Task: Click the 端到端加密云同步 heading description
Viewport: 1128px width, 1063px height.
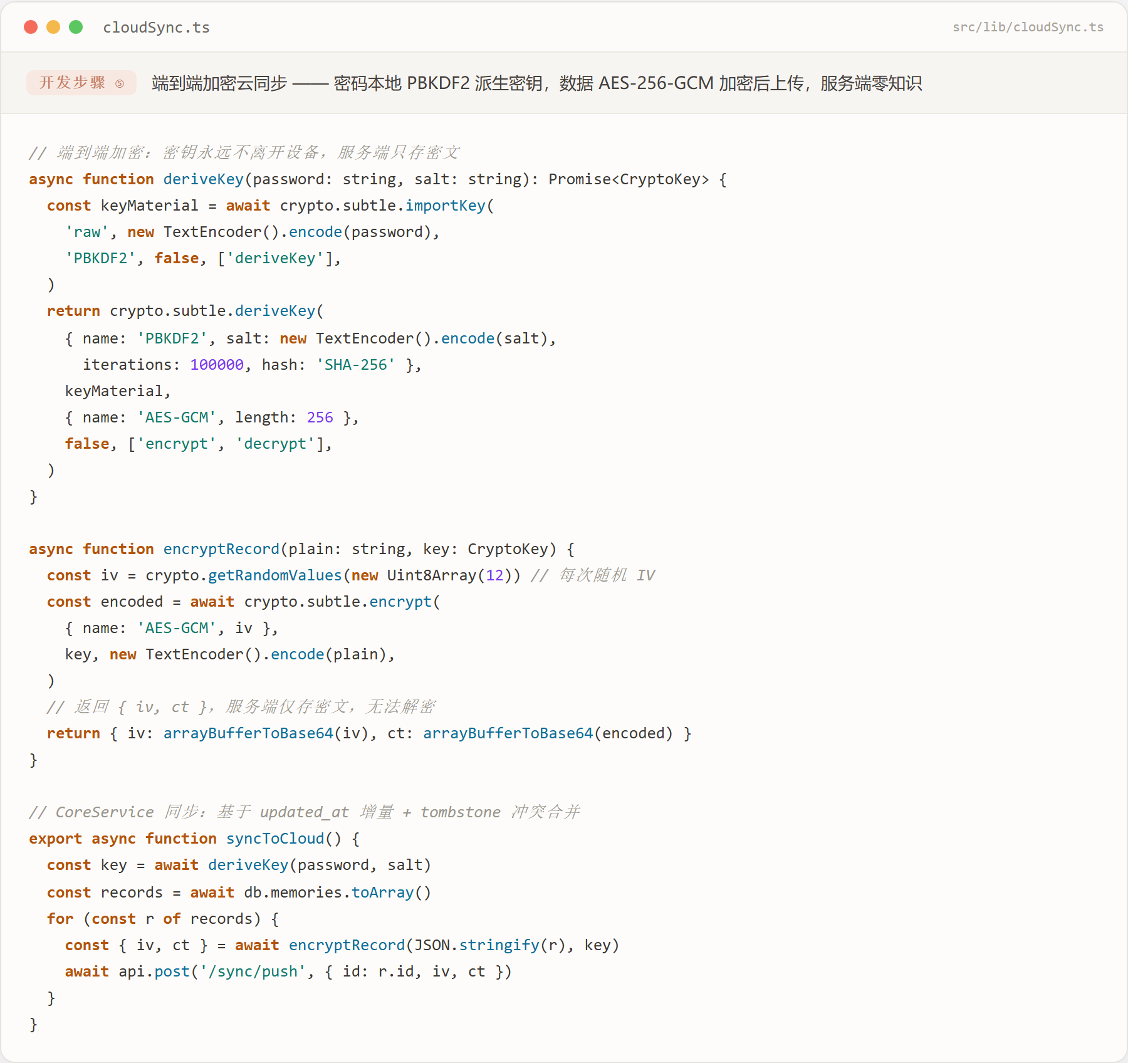Action: [x=536, y=83]
